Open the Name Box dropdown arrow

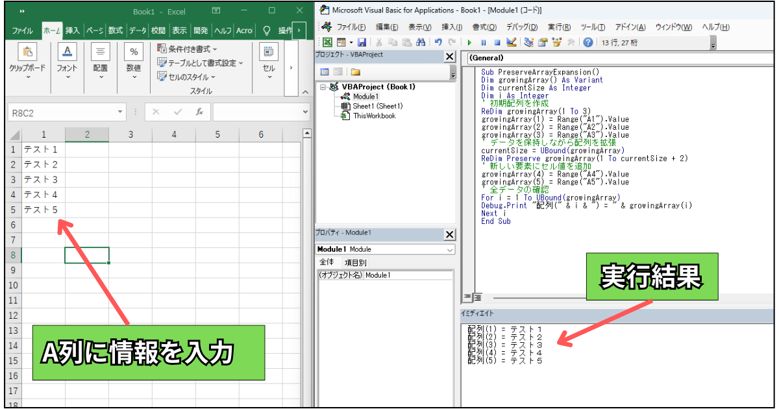point(120,112)
